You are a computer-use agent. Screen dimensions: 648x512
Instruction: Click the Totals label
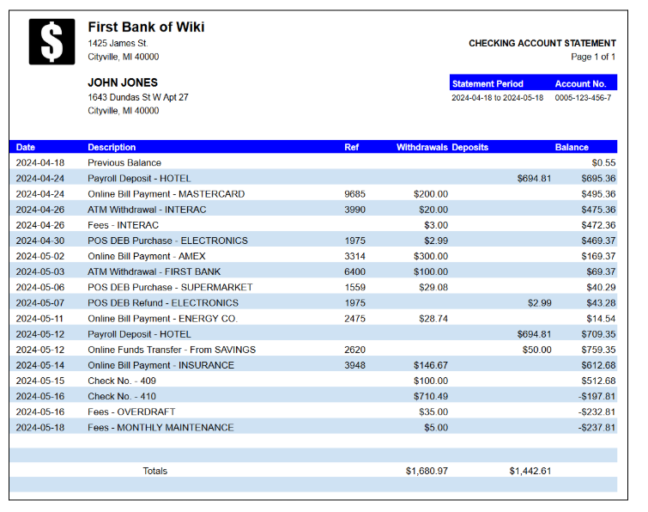pyautogui.click(x=154, y=471)
